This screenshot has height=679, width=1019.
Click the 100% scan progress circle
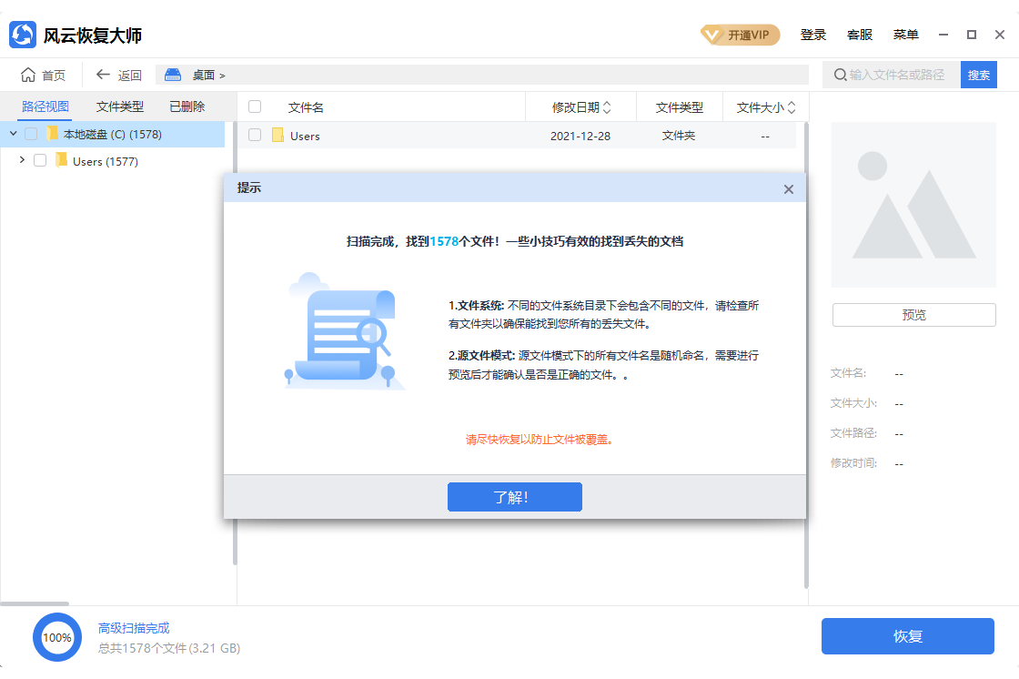(57, 637)
